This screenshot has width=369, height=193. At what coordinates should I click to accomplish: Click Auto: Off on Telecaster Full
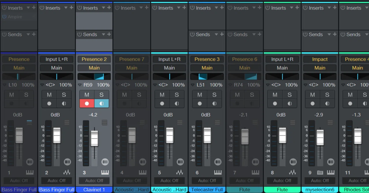pyautogui.click(x=207, y=181)
